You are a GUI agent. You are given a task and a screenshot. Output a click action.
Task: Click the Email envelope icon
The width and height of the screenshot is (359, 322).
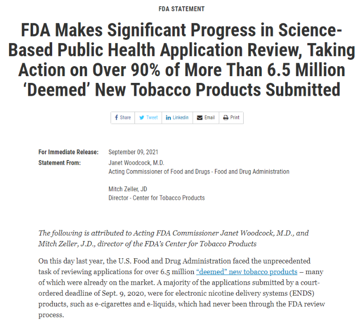pyautogui.click(x=200, y=118)
